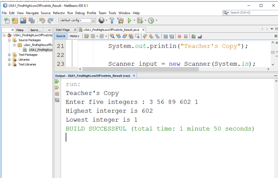
Task: Click Stop Macro Recording square icon
Action: (x=185, y=36)
